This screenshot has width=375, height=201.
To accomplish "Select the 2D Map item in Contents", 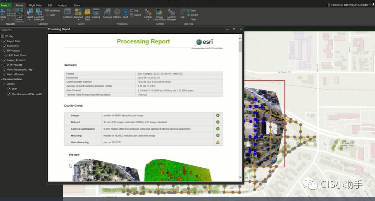I will [x=9, y=36].
